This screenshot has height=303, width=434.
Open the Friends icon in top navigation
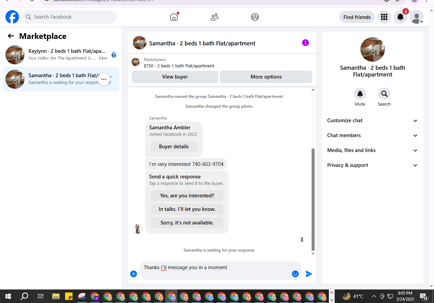[215, 17]
